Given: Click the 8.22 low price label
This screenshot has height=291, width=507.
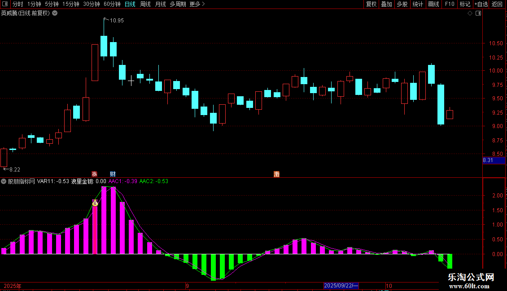Looking at the screenshot, I should [x=14, y=169].
